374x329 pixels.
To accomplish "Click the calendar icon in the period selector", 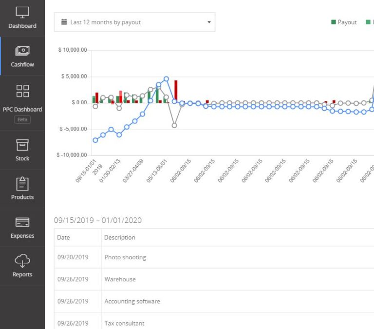I will click(x=64, y=22).
